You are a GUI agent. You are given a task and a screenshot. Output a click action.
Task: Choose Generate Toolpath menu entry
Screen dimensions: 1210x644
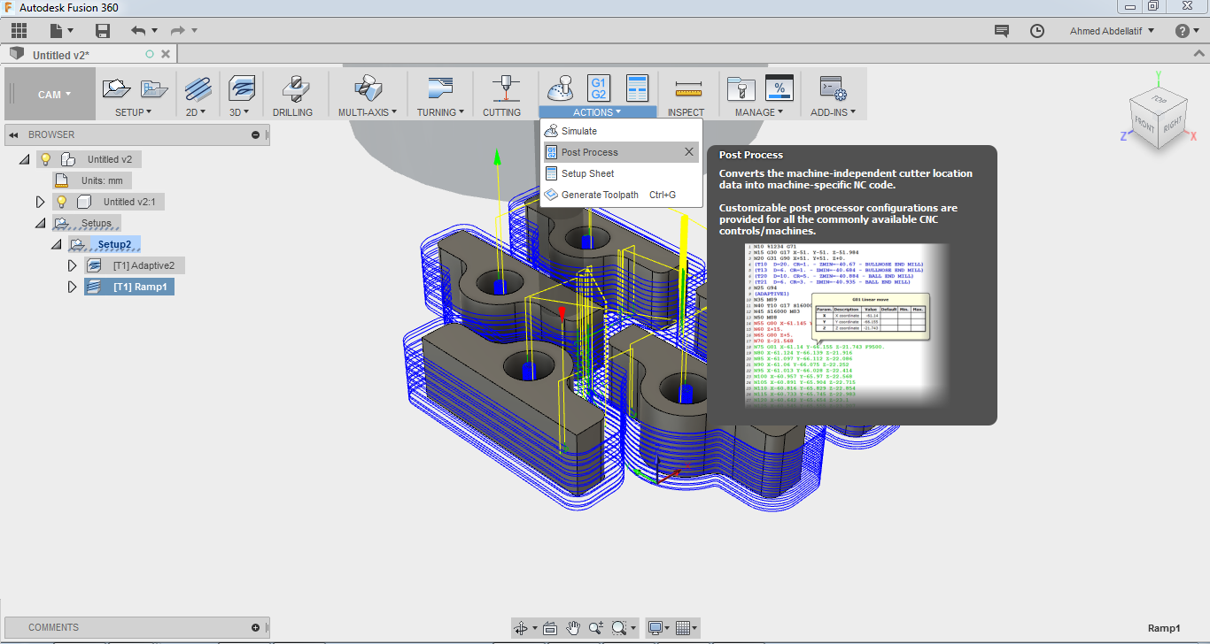pyautogui.click(x=621, y=195)
